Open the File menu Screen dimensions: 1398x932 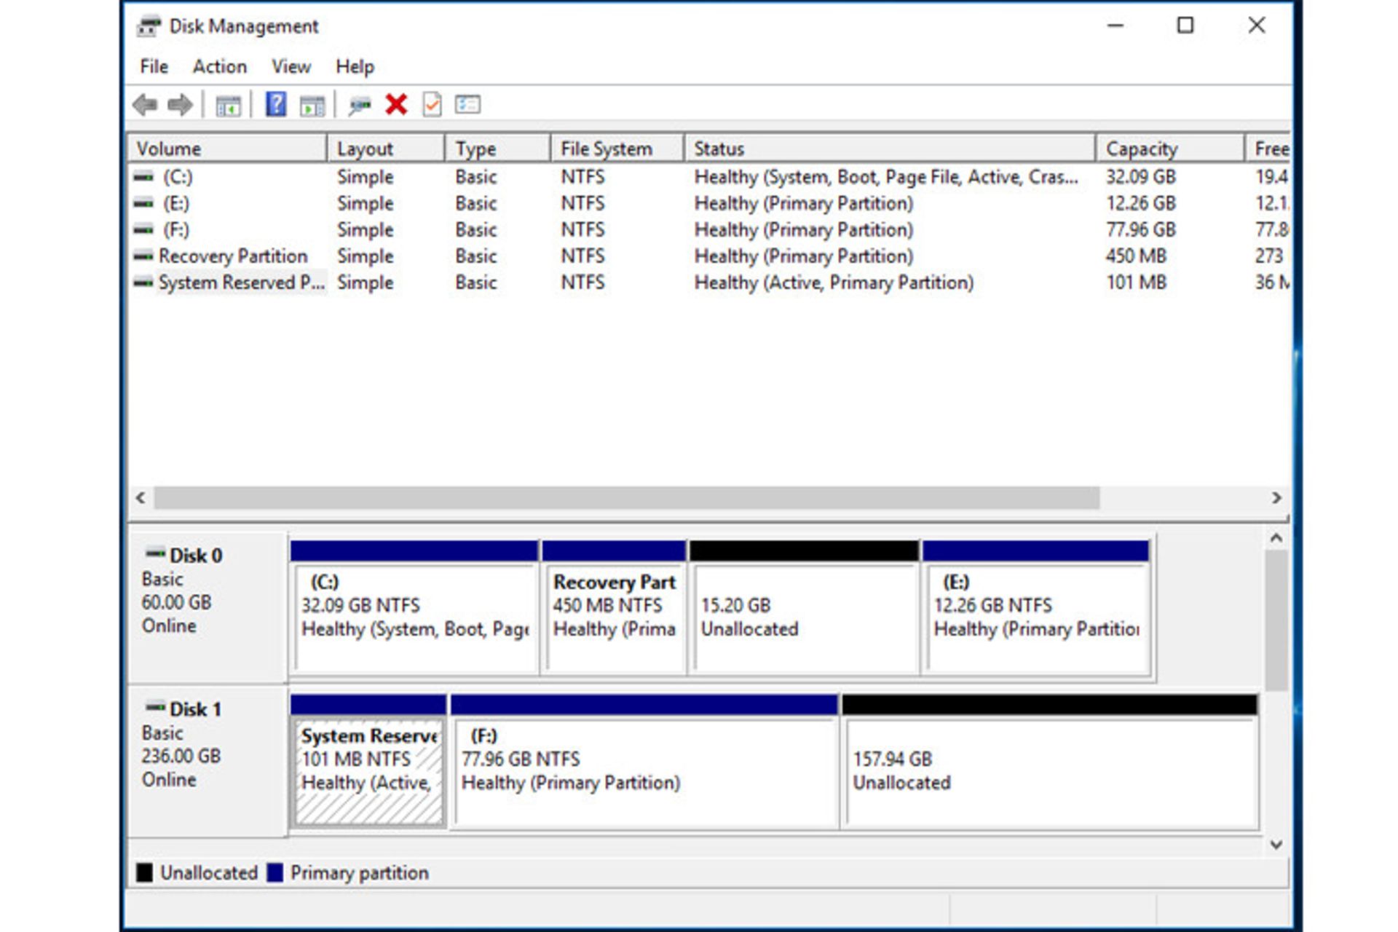154,66
